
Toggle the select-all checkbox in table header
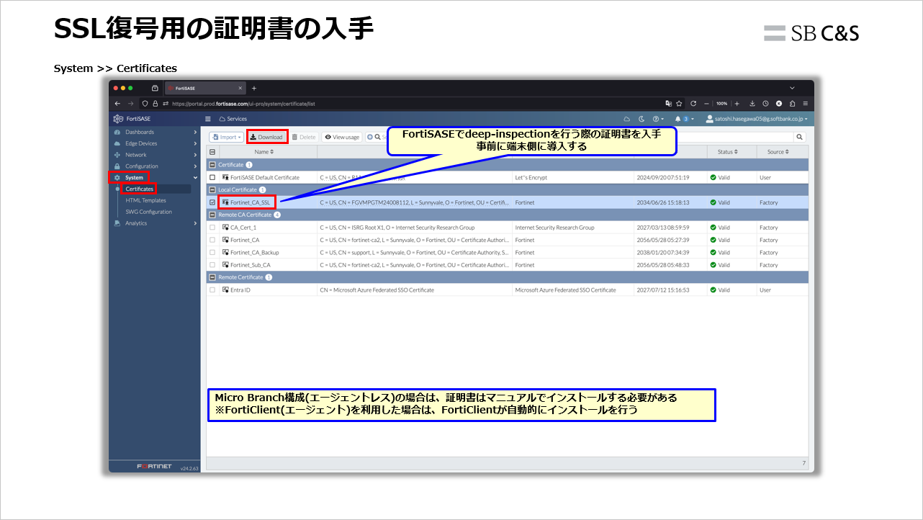click(x=212, y=152)
